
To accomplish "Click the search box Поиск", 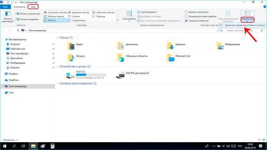I will point(244,30).
